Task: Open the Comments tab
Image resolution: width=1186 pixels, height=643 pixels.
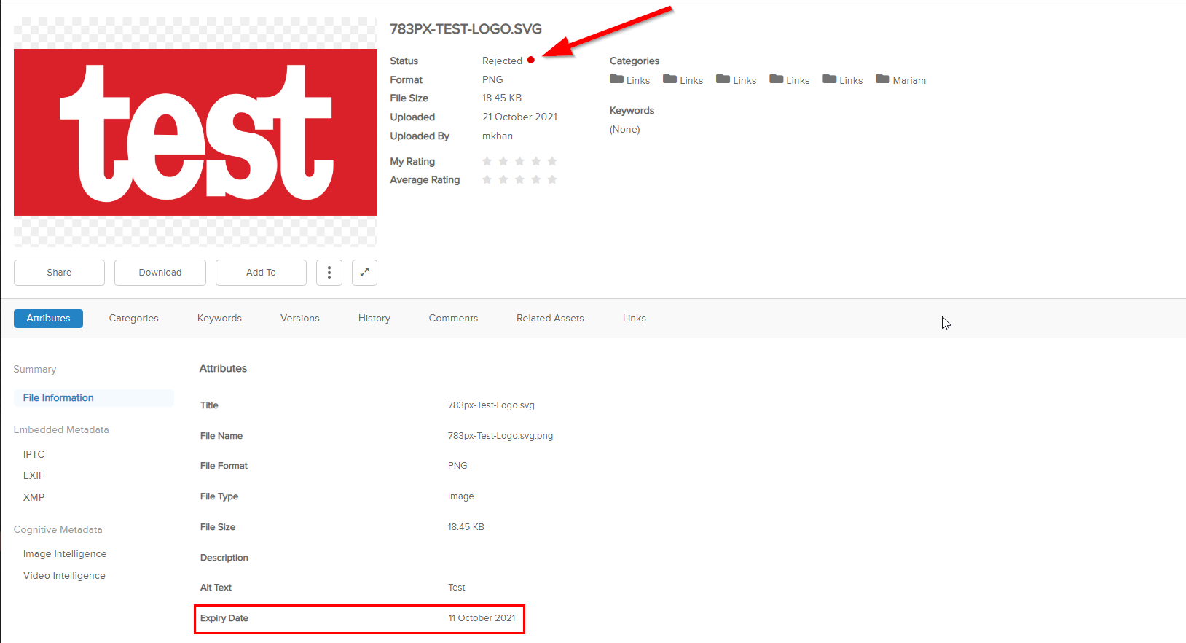Action: 453,319
